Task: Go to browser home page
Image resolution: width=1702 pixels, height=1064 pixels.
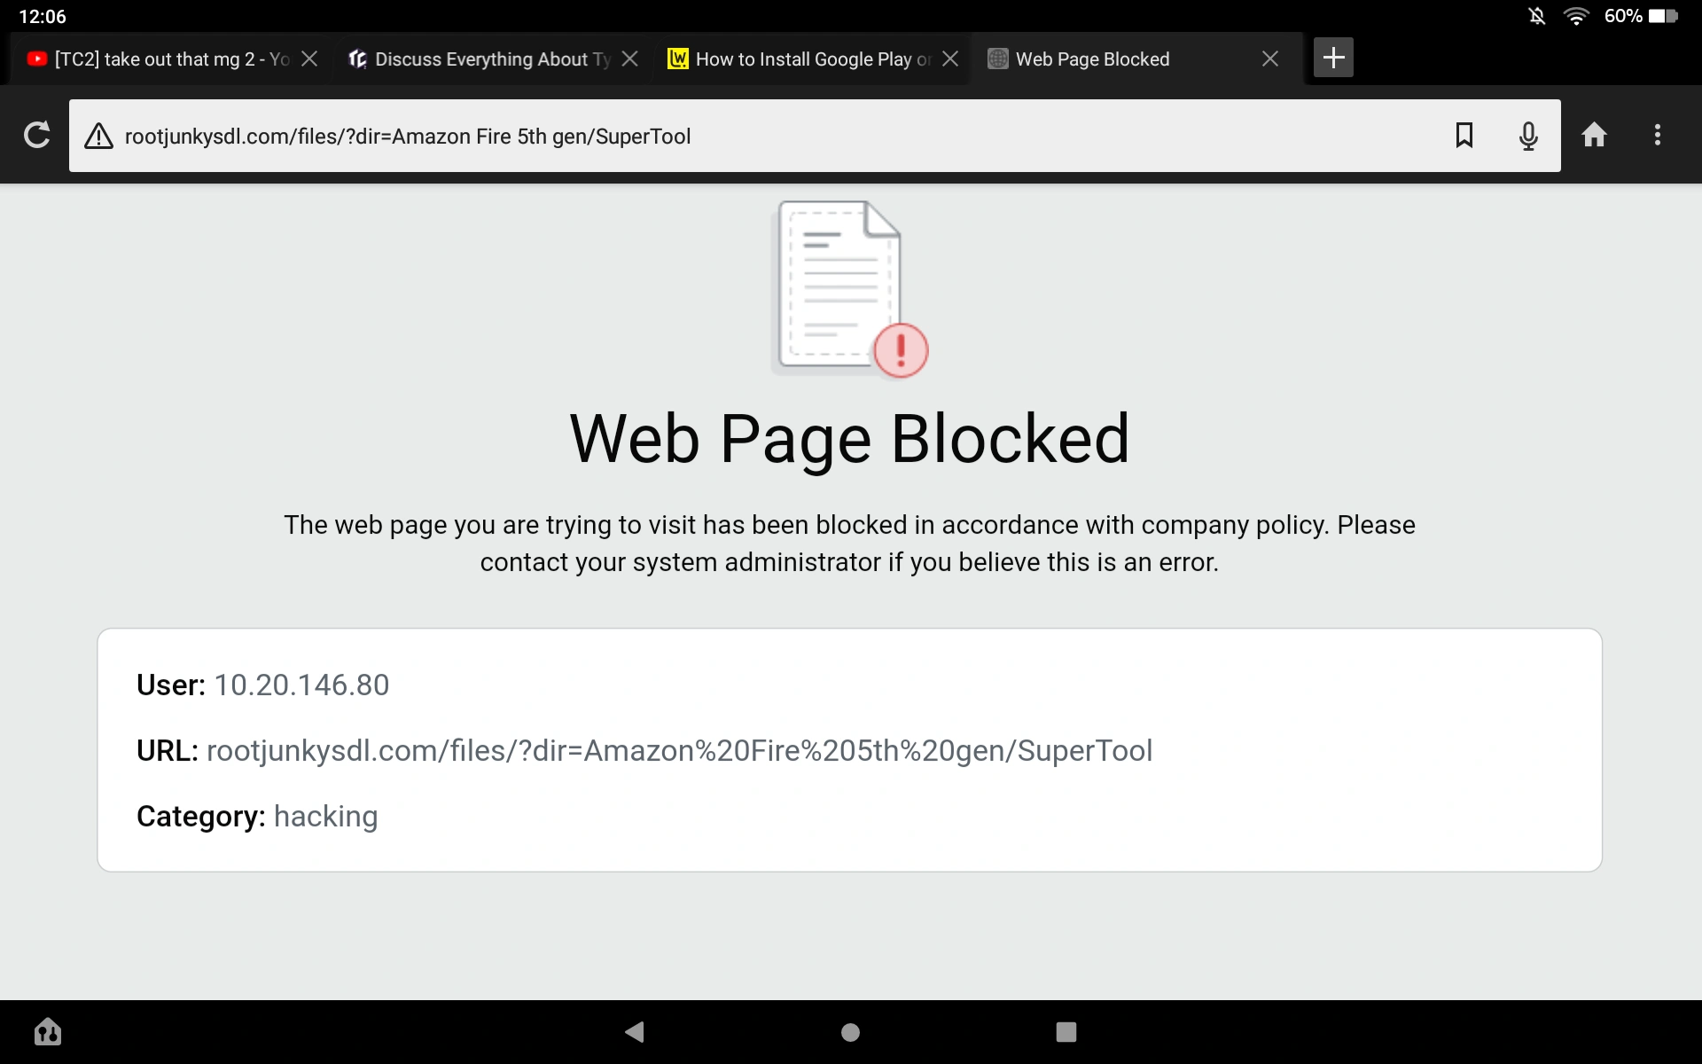Action: [1594, 136]
